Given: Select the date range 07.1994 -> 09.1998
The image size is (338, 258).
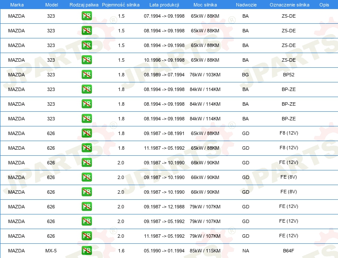Looking at the screenshot, I should click(x=164, y=16).
